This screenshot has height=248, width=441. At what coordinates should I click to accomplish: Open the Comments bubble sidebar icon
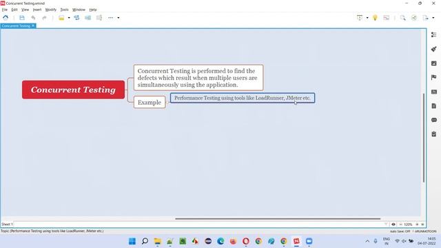pos(433,120)
